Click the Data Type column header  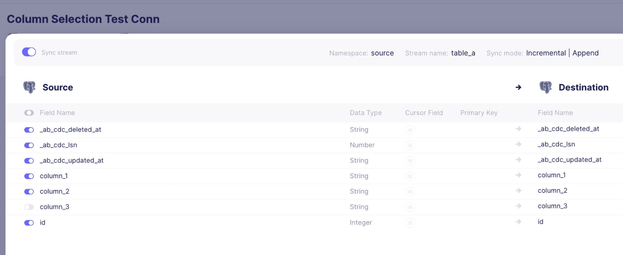pos(366,113)
